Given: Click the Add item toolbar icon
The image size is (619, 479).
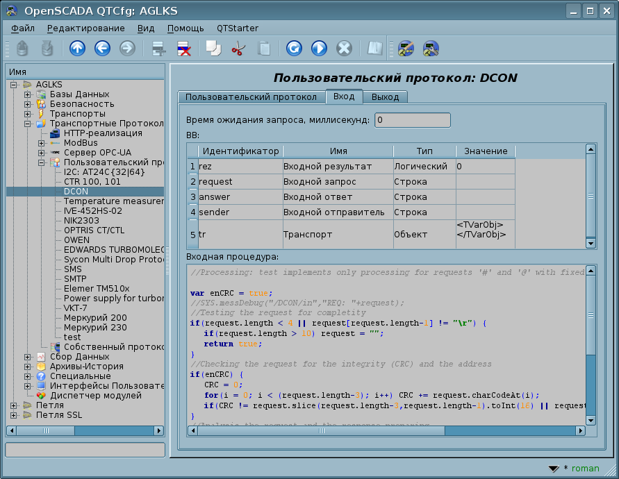Looking at the screenshot, I should pyautogui.click(x=159, y=48).
